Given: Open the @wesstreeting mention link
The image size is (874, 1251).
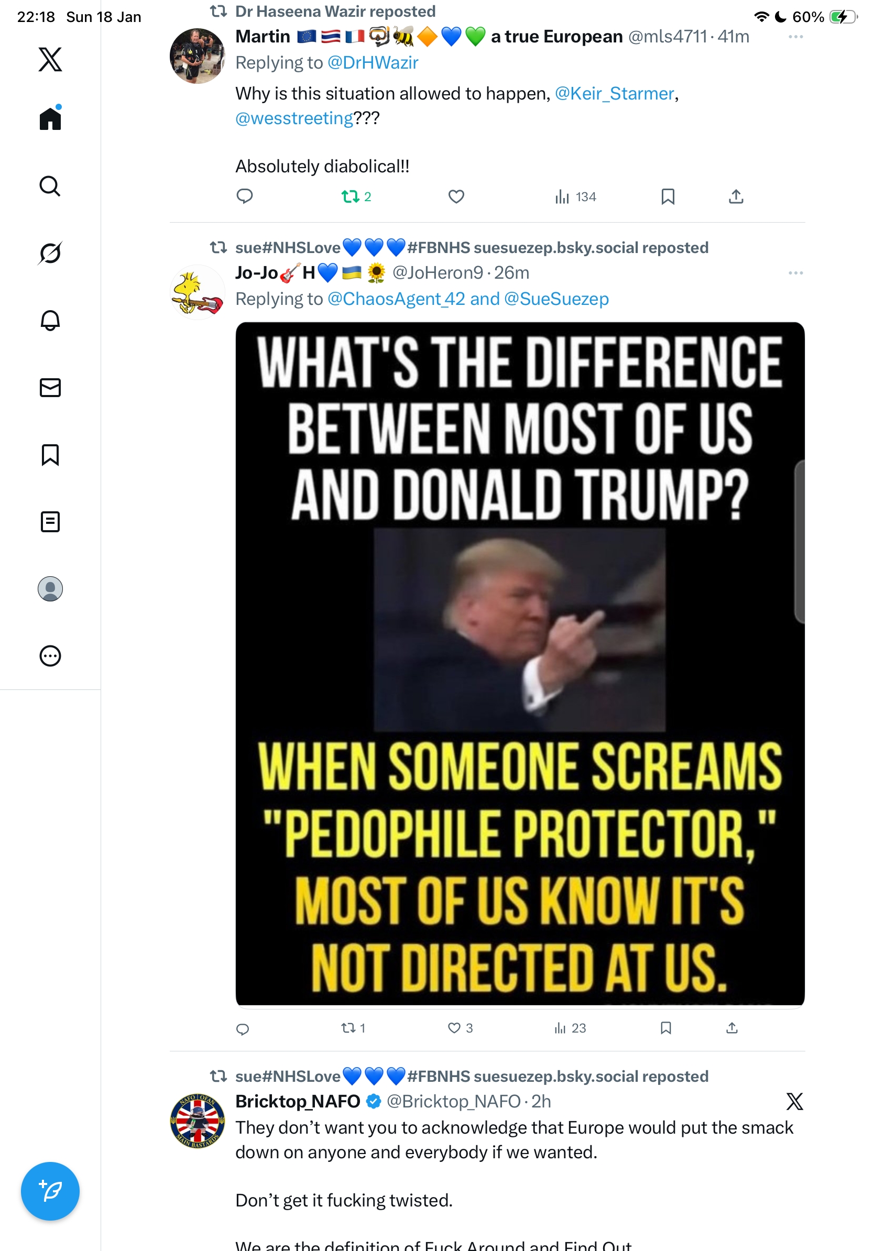Looking at the screenshot, I should pyautogui.click(x=294, y=118).
